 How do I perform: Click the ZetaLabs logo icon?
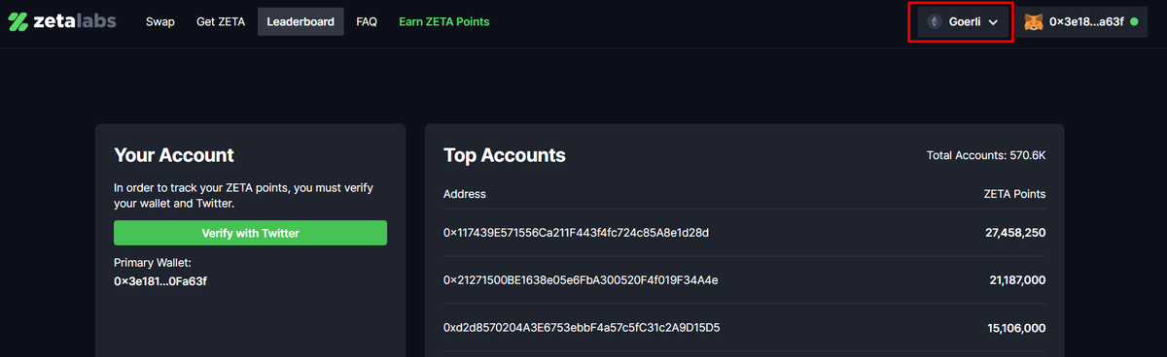(x=18, y=21)
